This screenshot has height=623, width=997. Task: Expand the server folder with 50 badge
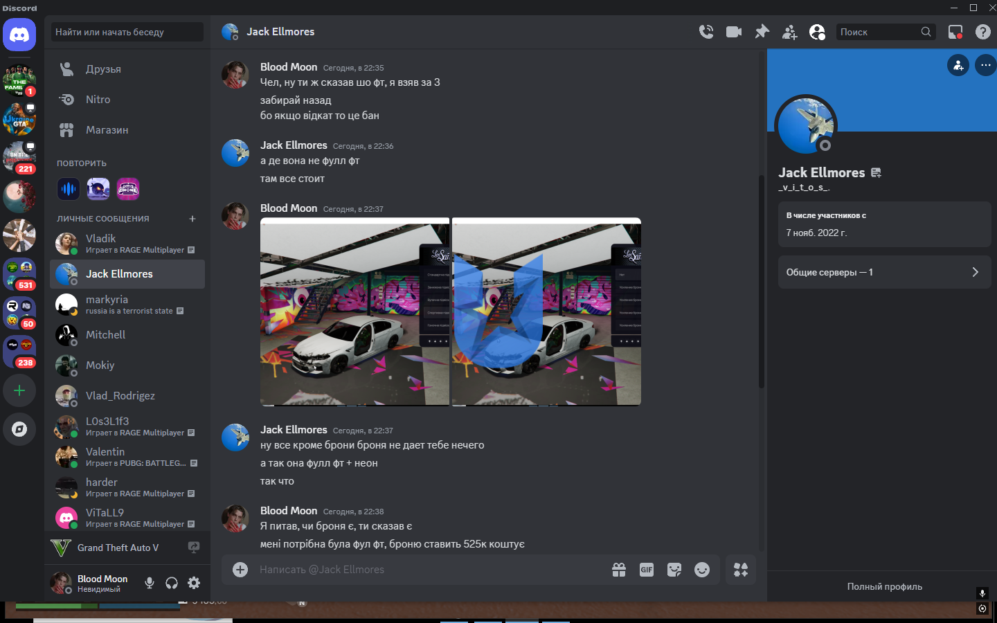[19, 313]
